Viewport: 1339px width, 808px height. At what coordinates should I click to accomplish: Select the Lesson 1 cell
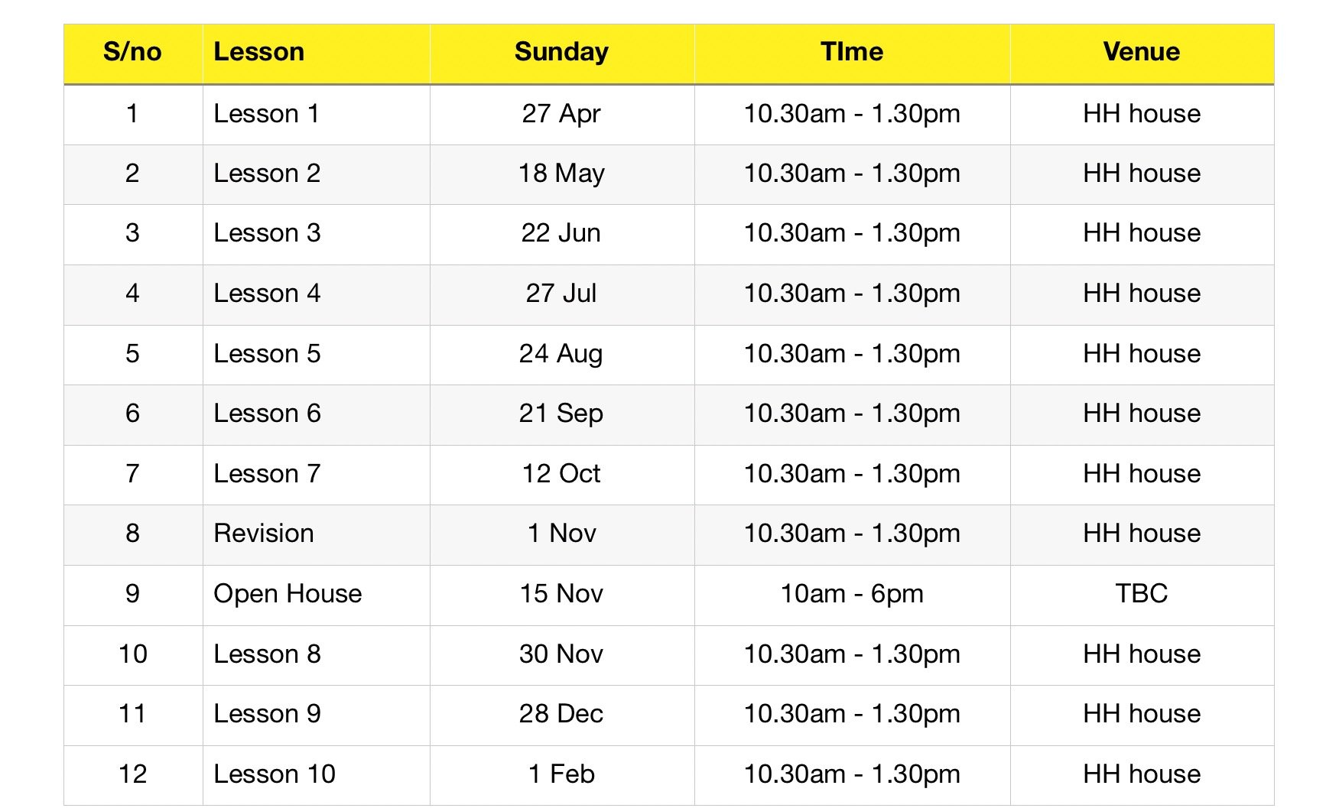pyautogui.click(x=266, y=114)
